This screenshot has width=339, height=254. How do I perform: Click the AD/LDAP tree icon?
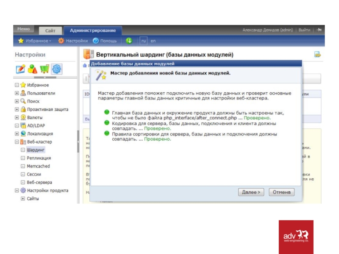23,125
